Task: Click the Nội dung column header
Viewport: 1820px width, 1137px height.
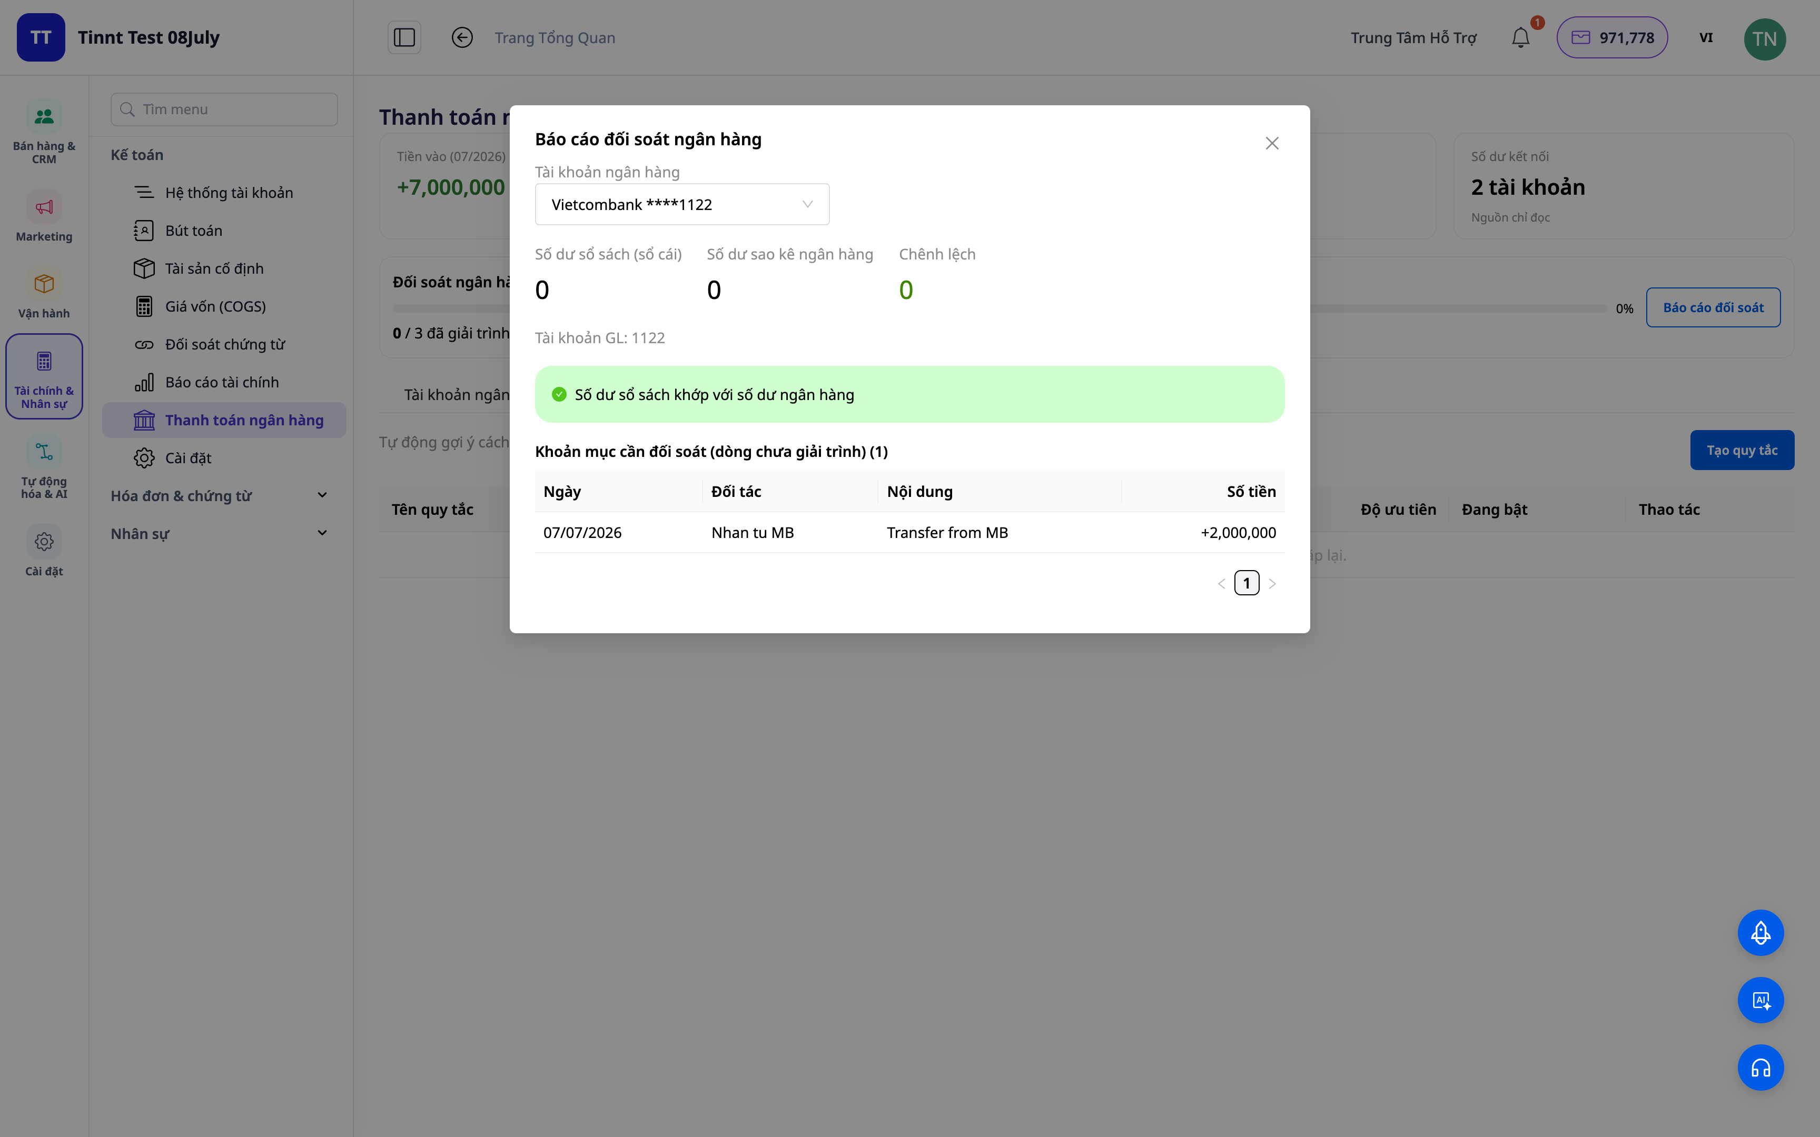Action: pyautogui.click(x=1000, y=492)
